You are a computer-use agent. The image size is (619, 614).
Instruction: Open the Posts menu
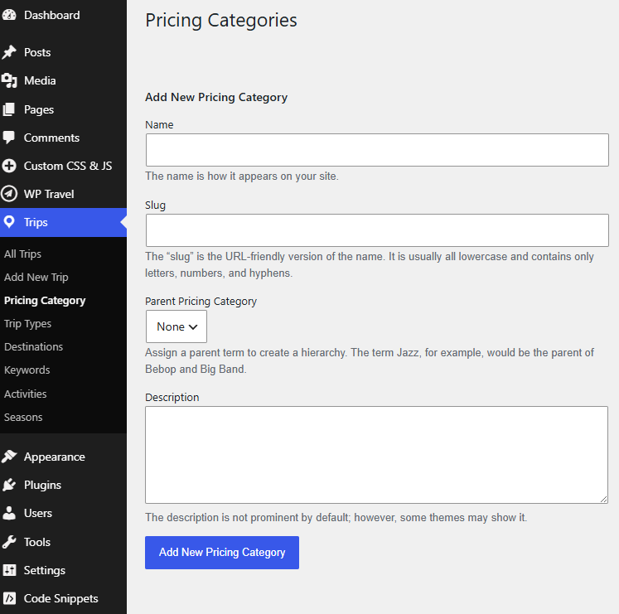(x=63, y=52)
